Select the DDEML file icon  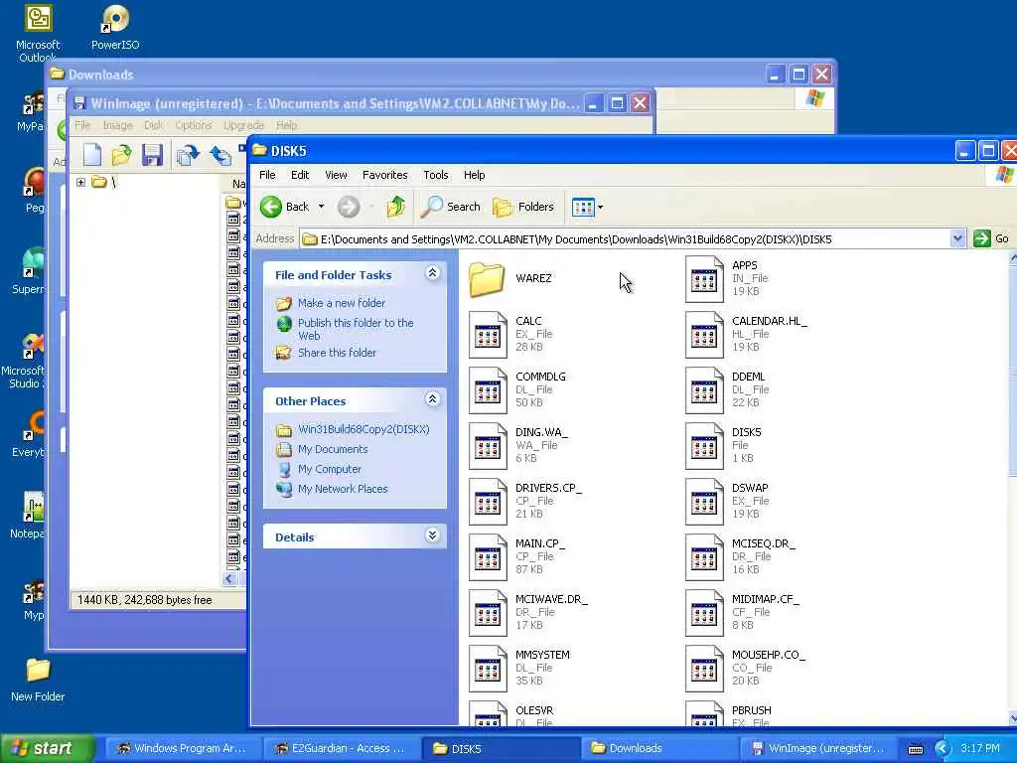[704, 389]
